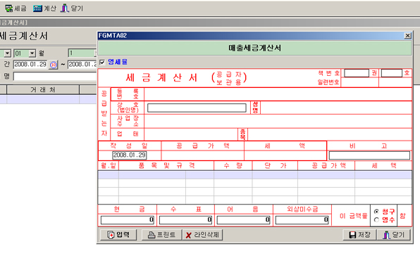Click the 거래처 column header

click(x=43, y=90)
